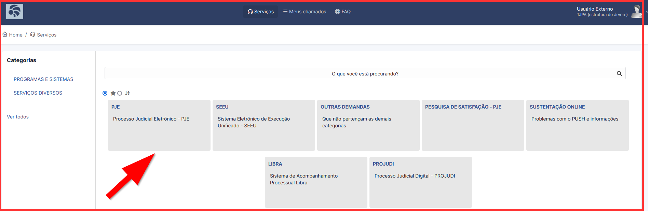Open PESQUISA DE SATISFAÇÃO - PJE card

[x=473, y=125]
